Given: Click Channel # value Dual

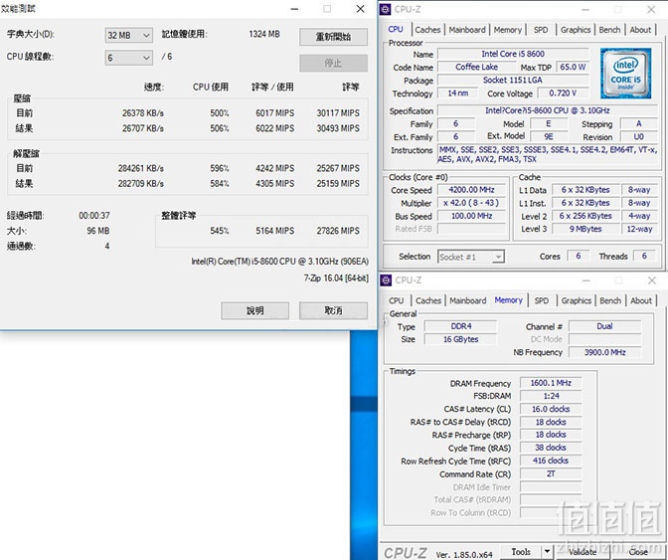Looking at the screenshot, I should [x=605, y=326].
